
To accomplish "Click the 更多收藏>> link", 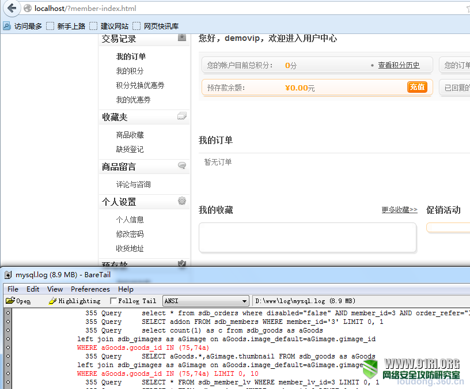I will 399,210.
